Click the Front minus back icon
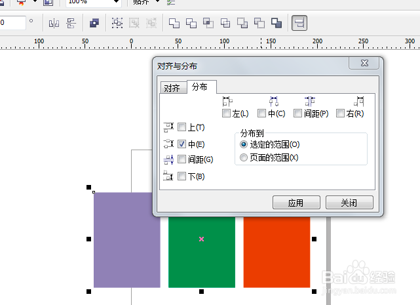The width and height of the screenshot is (420, 305). 242,23
